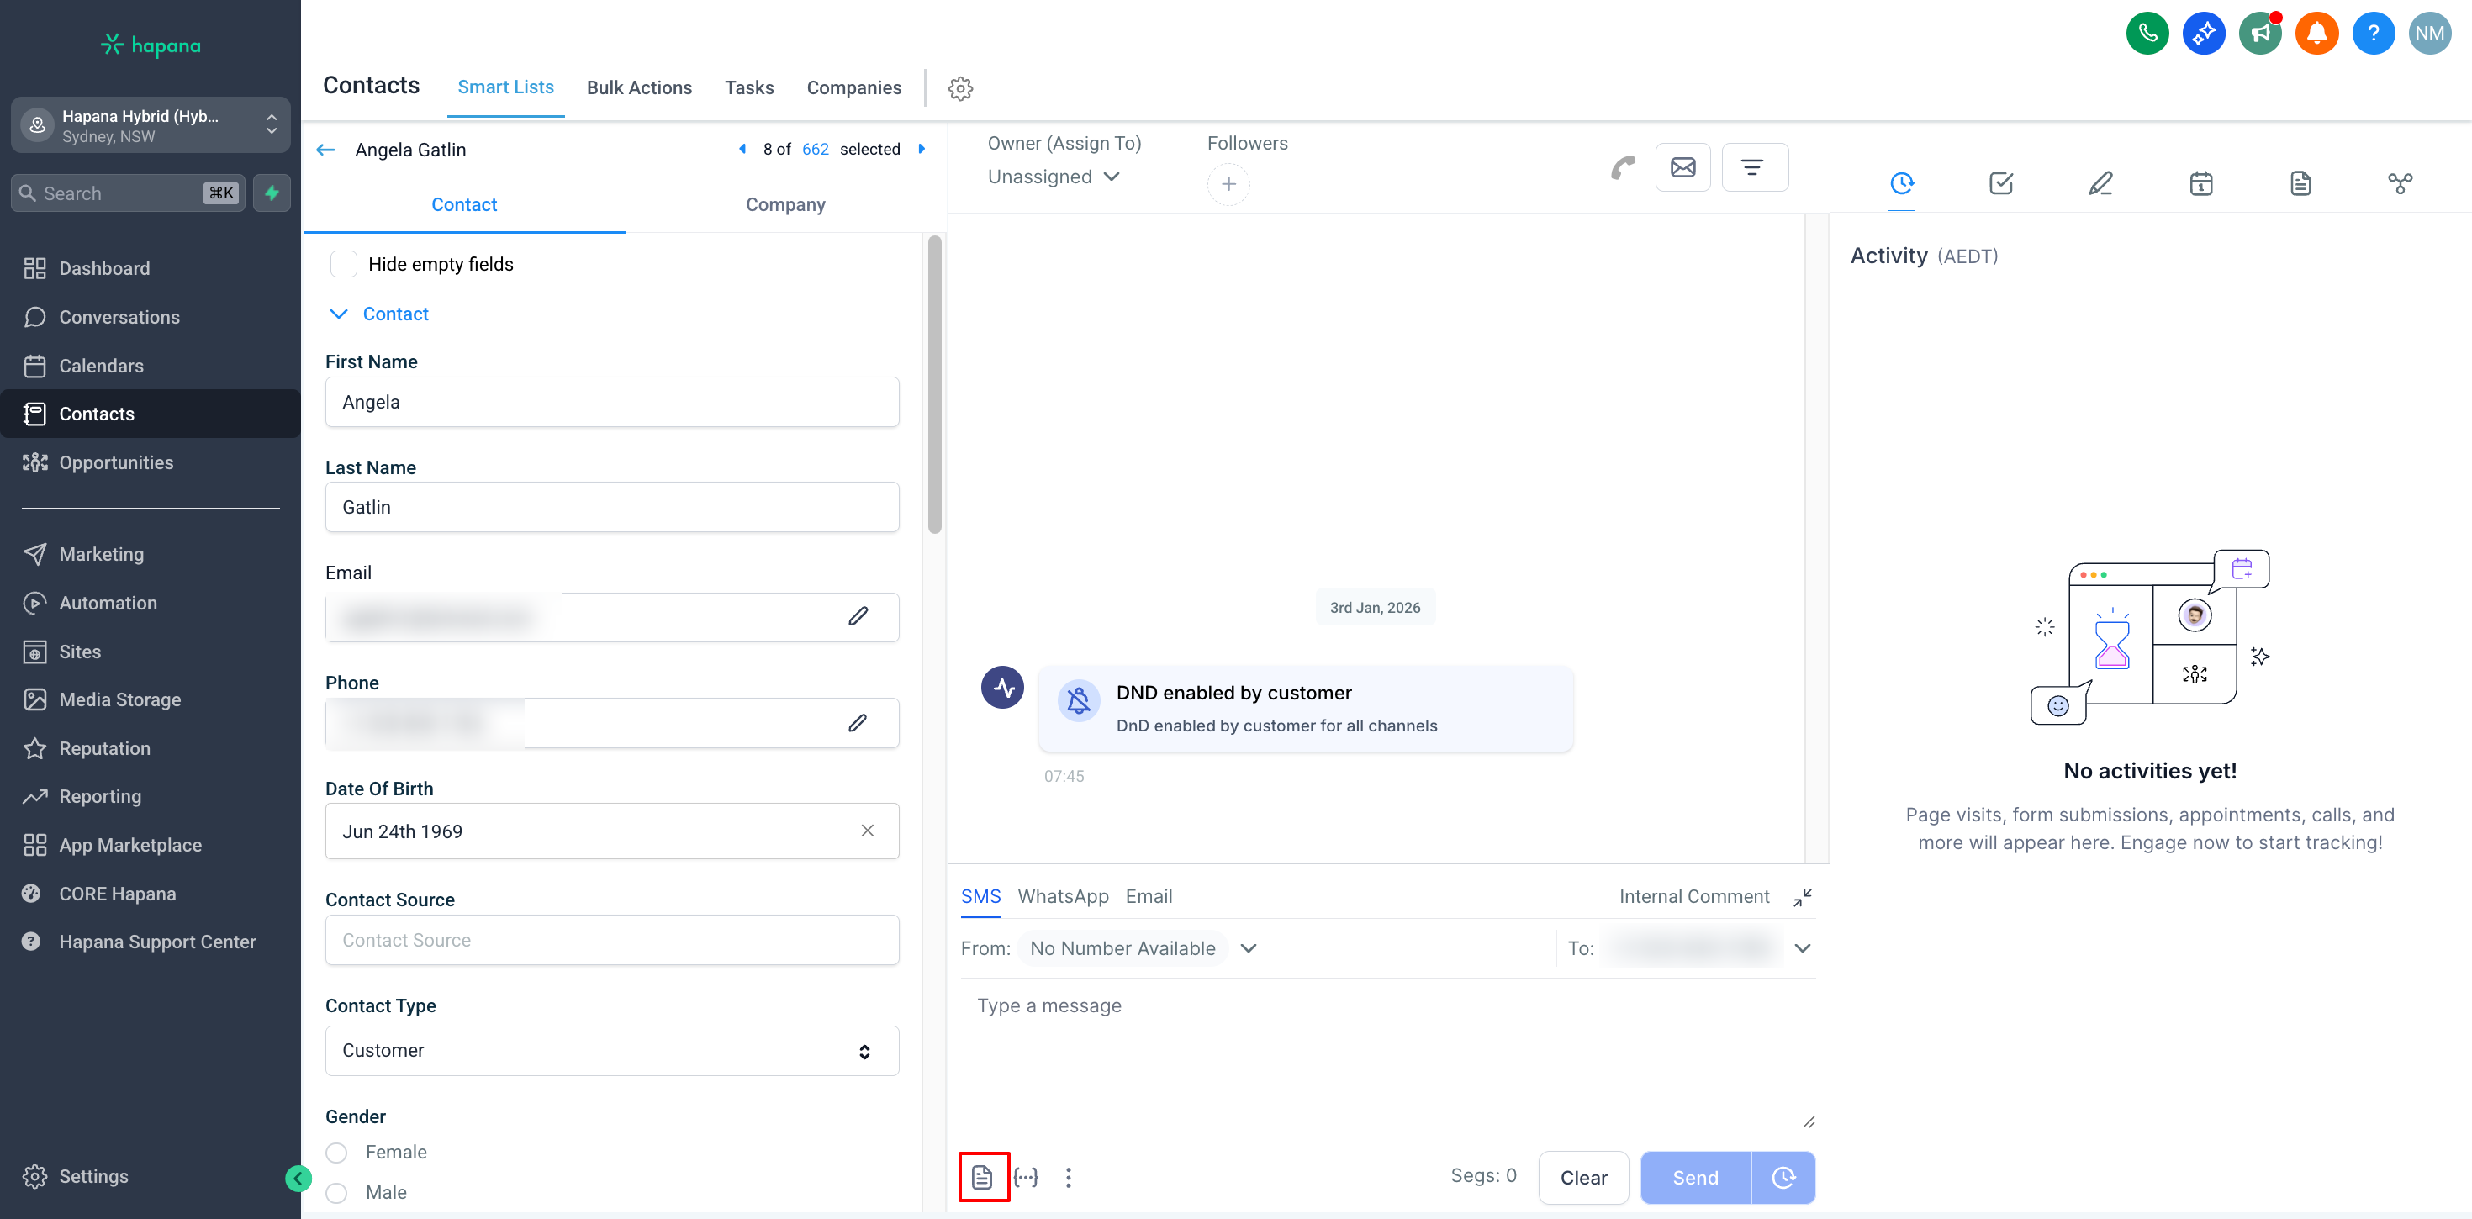Open the appointments calendar icon in right panel
Screen dimensions: 2472x1219
coord(2200,182)
